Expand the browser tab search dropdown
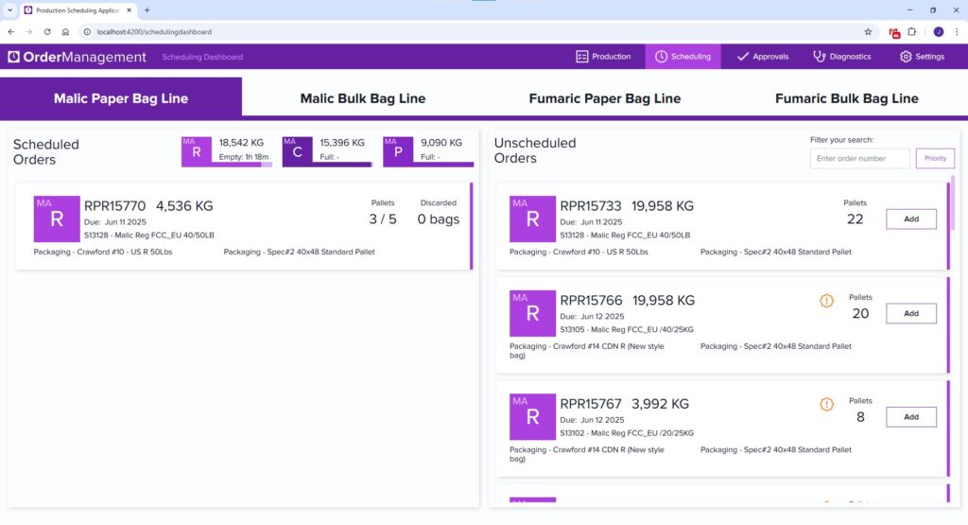 (9, 9)
